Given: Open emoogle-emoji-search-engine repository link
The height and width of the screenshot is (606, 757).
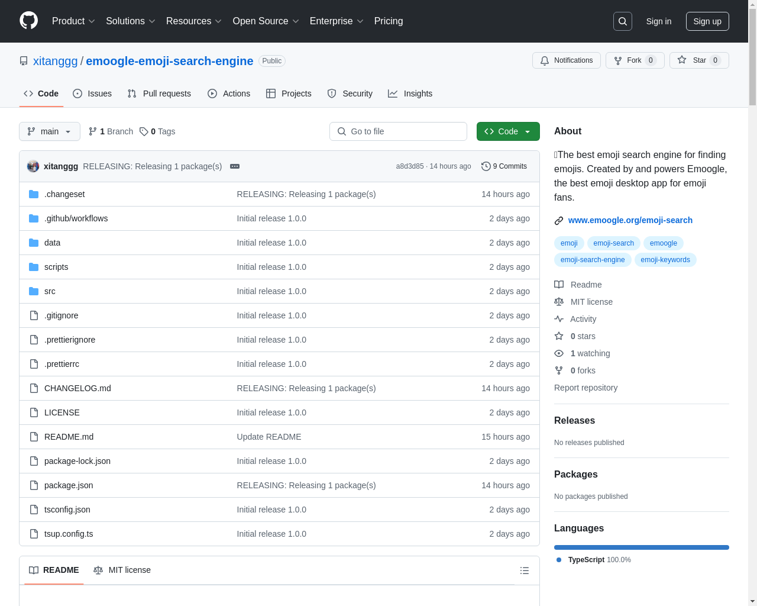Looking at the screenshot, I should click(170, 61).
